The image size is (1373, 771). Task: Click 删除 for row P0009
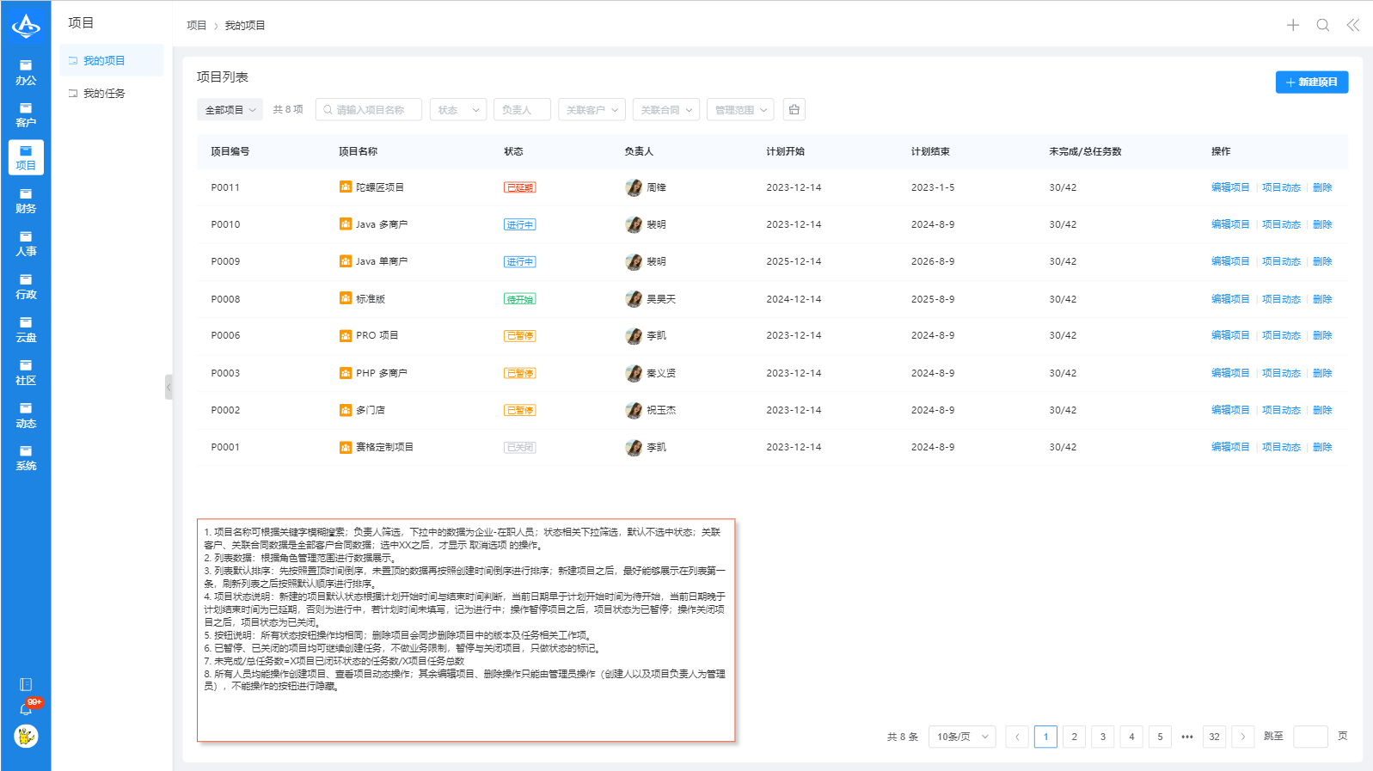pyautogui.click(x=1322, y=261)
